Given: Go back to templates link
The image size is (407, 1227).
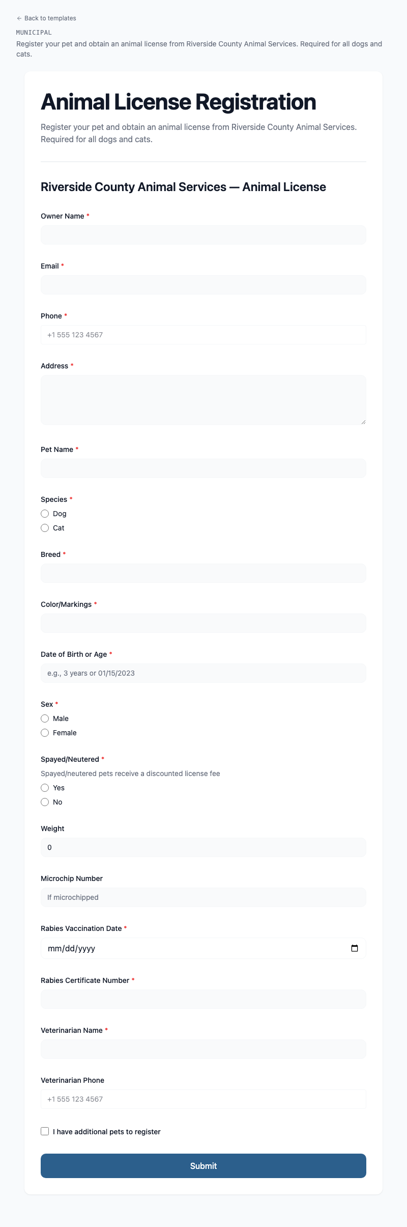Looking at the screenshot, I should pyautogui.click(x=46, y=18).
